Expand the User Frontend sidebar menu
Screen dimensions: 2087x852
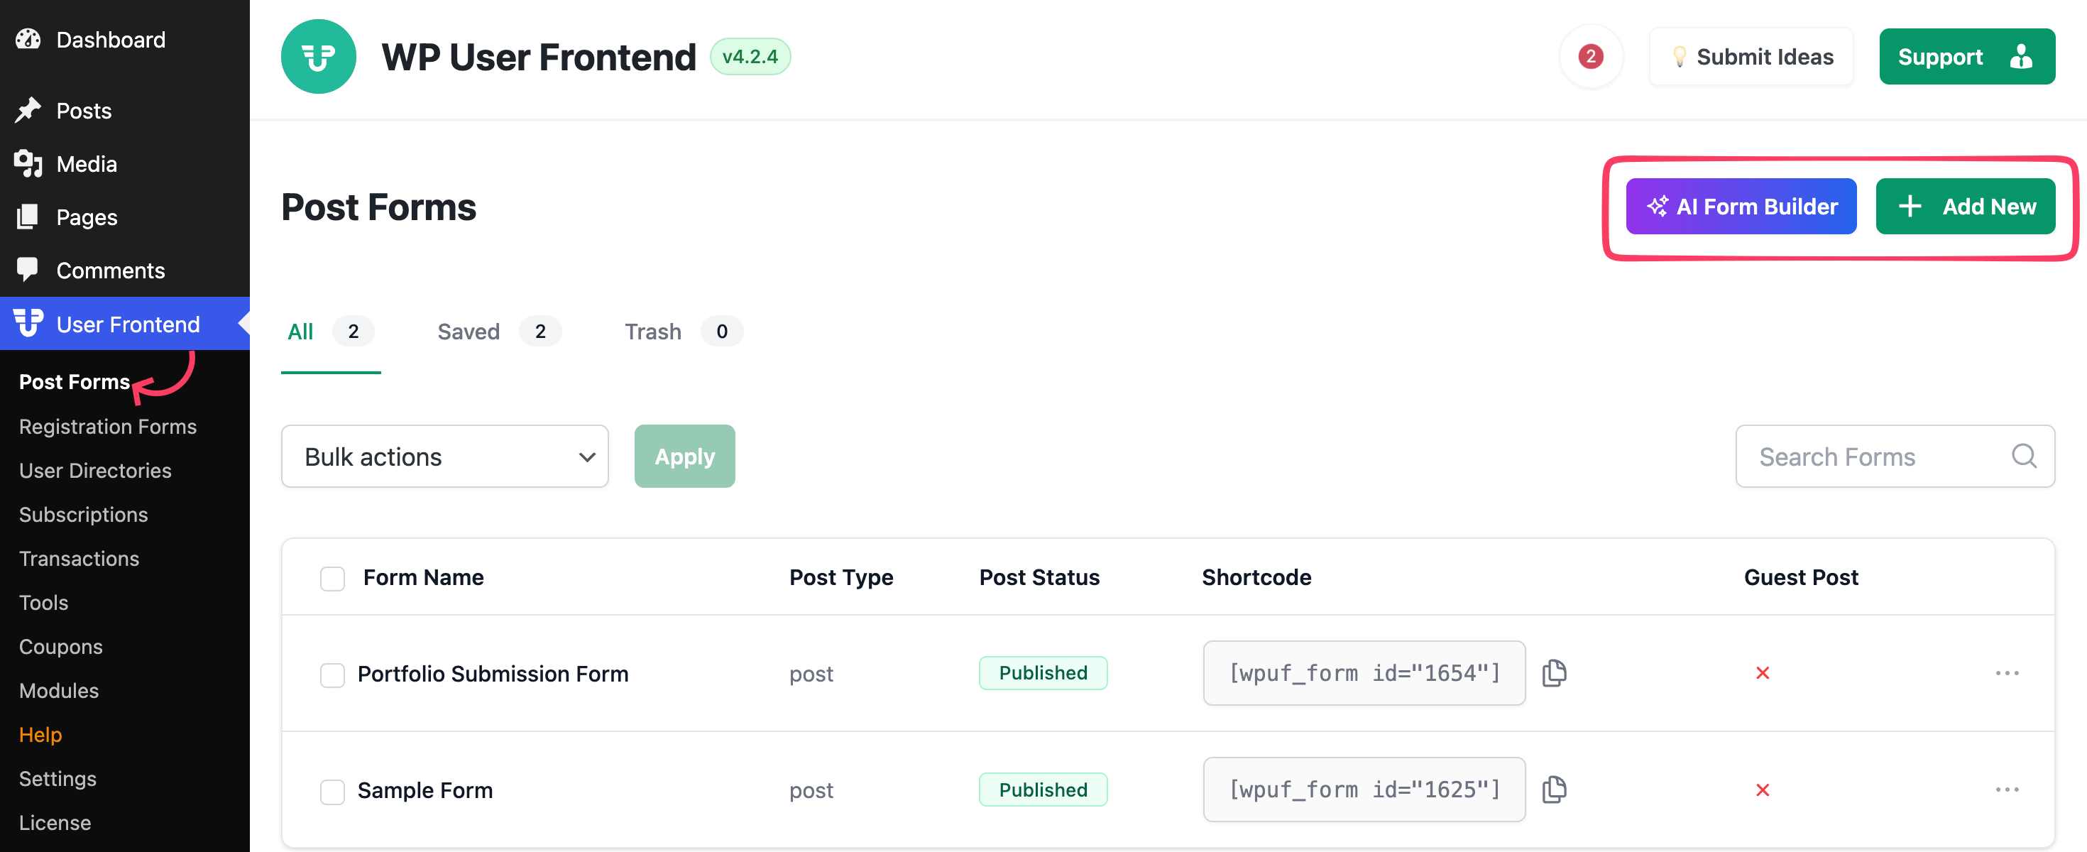pos(127,324)
